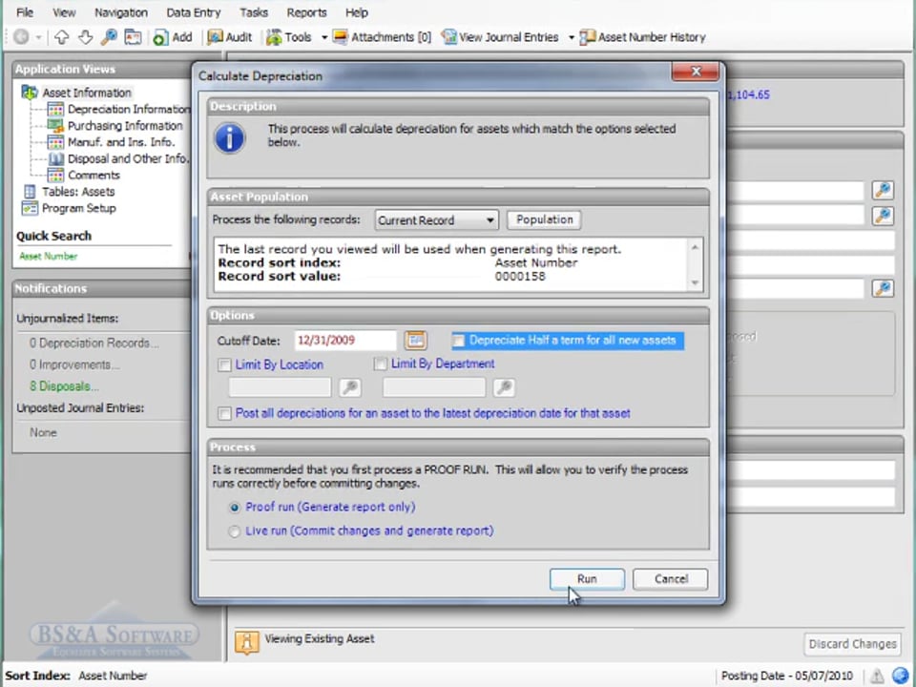916x687 pixels.
Task: Open the View menu
Action: (x=64, y=12)
